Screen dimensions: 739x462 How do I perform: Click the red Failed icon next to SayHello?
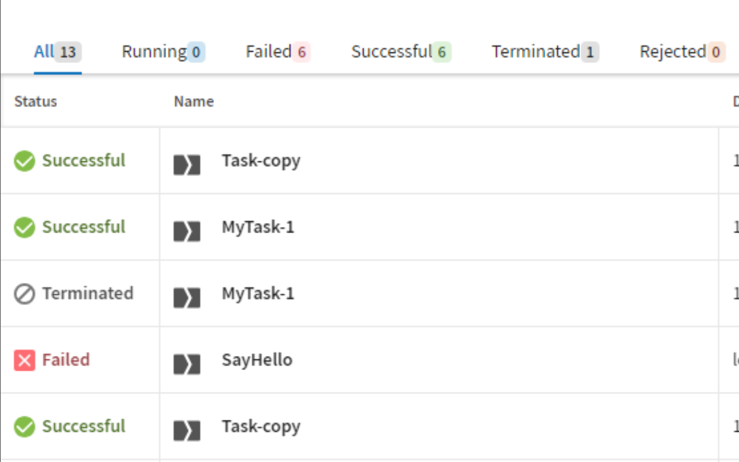click(24, 360)
